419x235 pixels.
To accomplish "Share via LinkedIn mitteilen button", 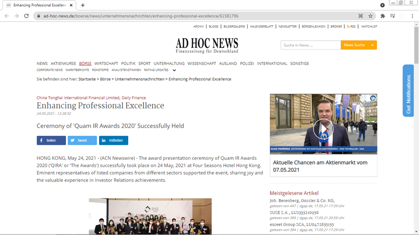I will [x=113, y=141].
